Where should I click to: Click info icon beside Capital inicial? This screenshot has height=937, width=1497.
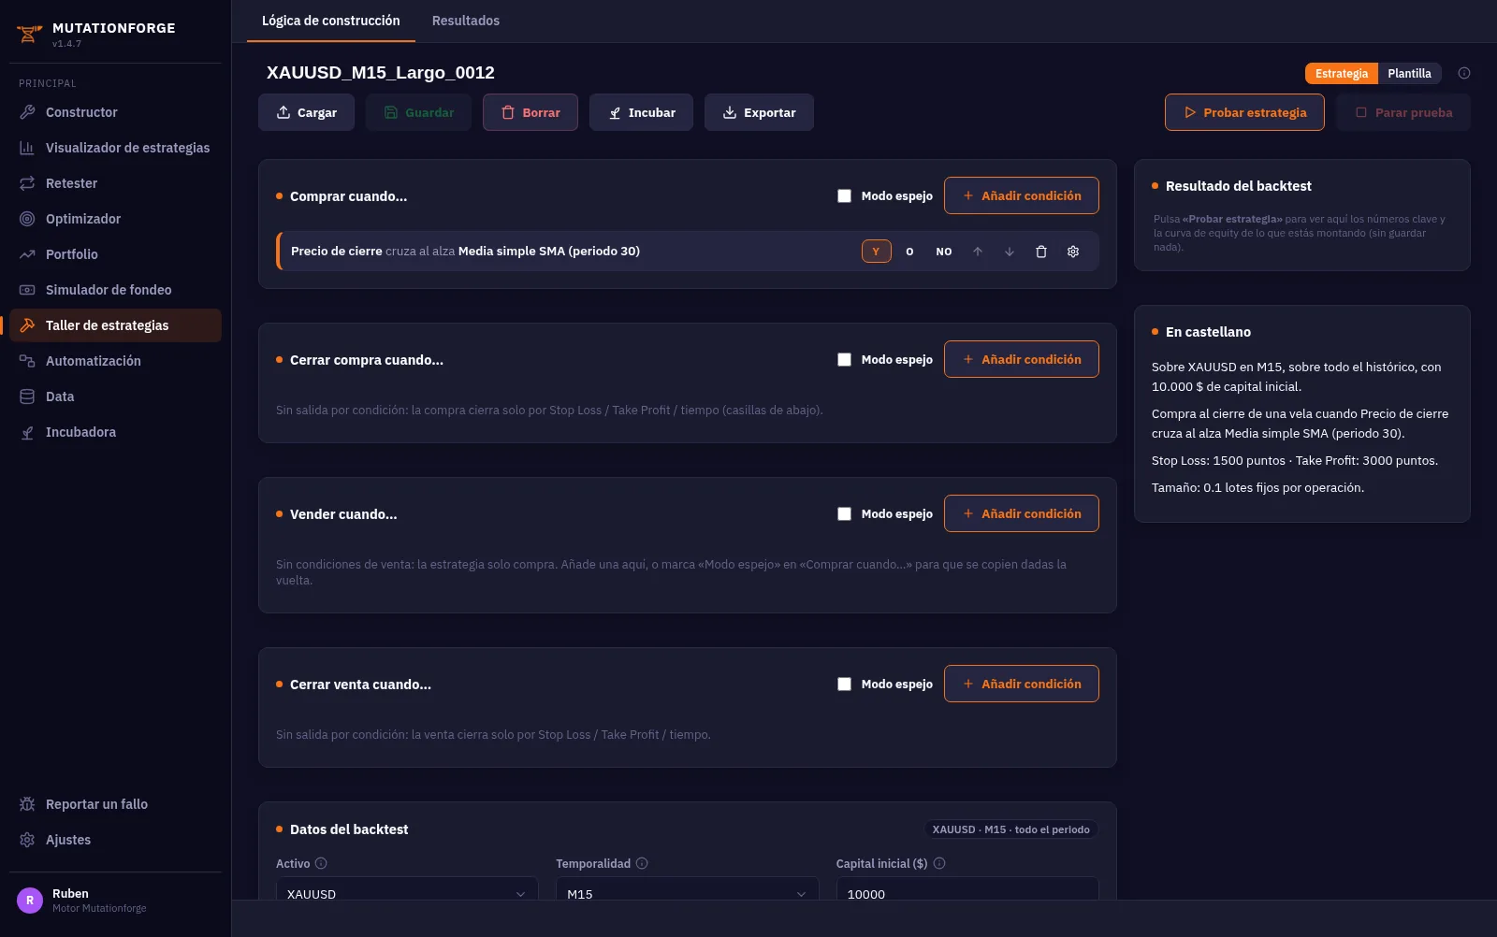point(939,863)
